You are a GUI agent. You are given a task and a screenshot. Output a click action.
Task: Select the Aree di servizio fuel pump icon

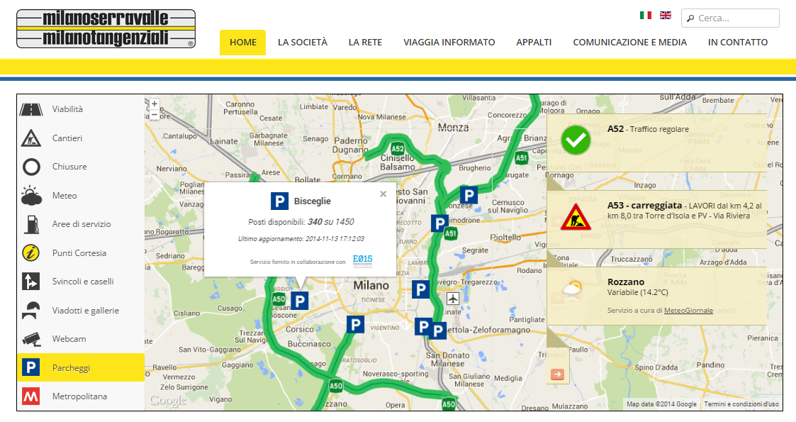[31, 224]
